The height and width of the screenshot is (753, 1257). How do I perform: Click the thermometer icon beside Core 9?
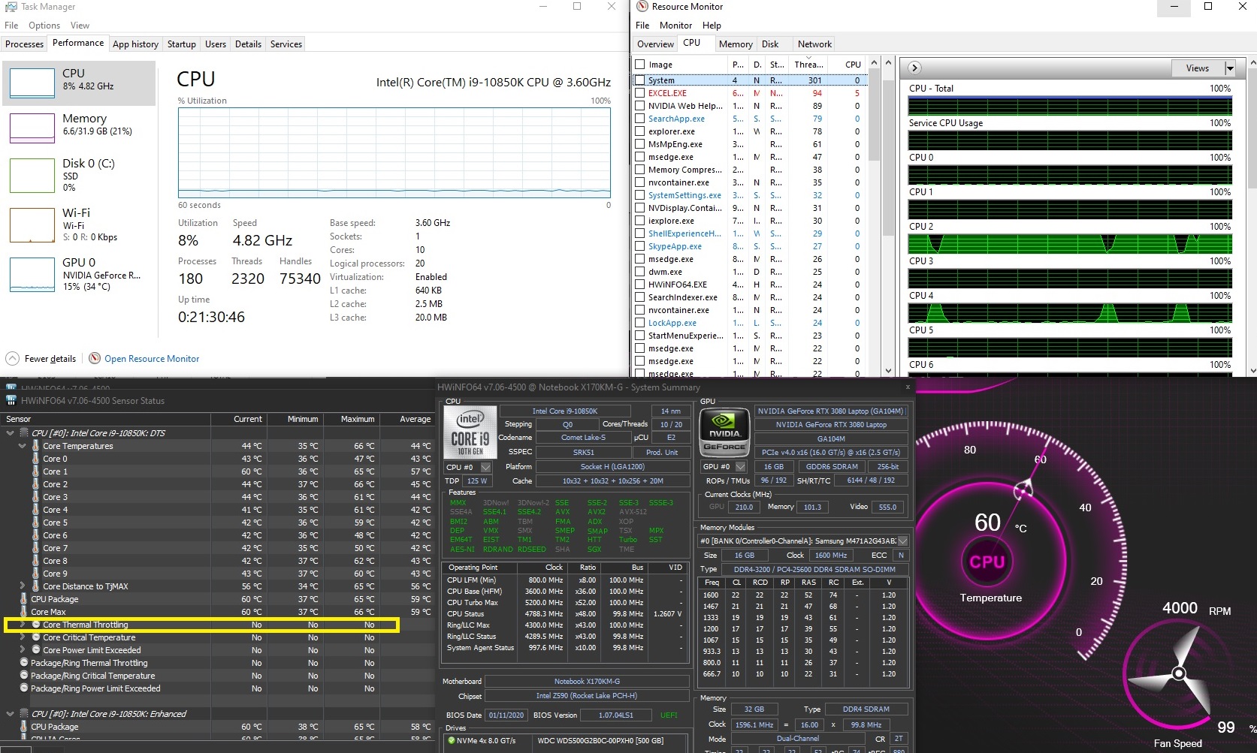[x=35, y=574]
